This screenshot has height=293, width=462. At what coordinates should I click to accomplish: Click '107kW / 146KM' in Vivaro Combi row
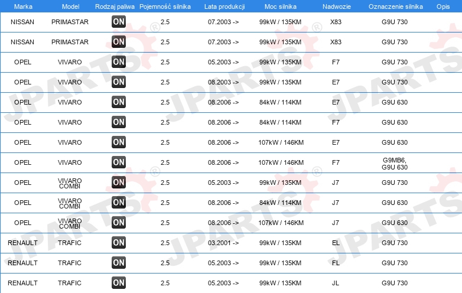[281, 223]
